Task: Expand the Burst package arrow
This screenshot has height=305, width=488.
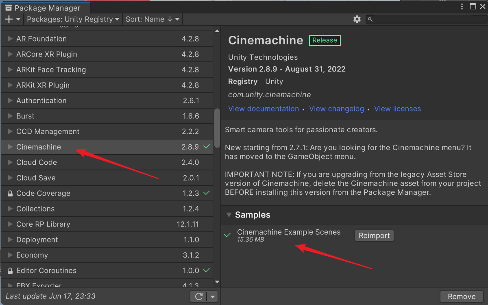Action: coord(11,116)
